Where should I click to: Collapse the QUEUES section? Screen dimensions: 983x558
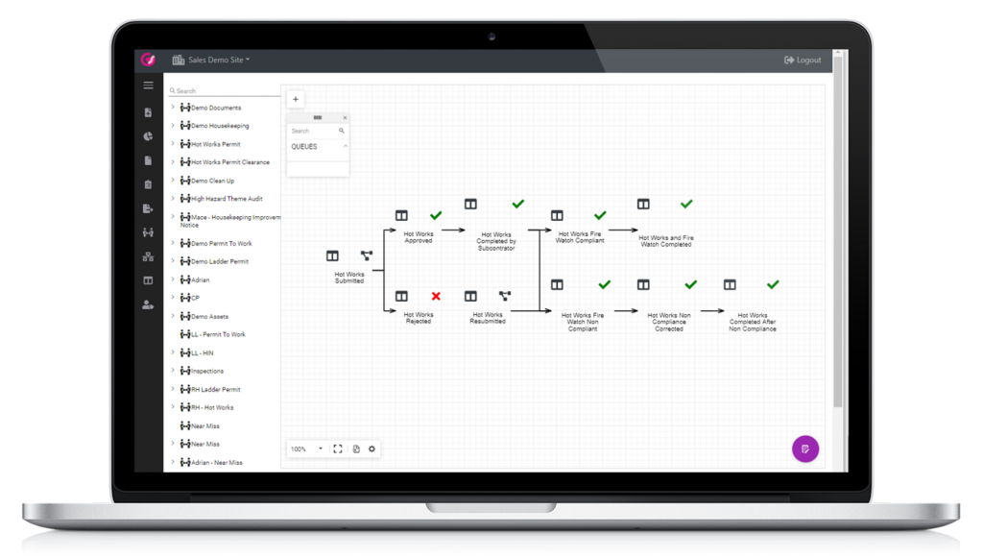coord(345,147)
